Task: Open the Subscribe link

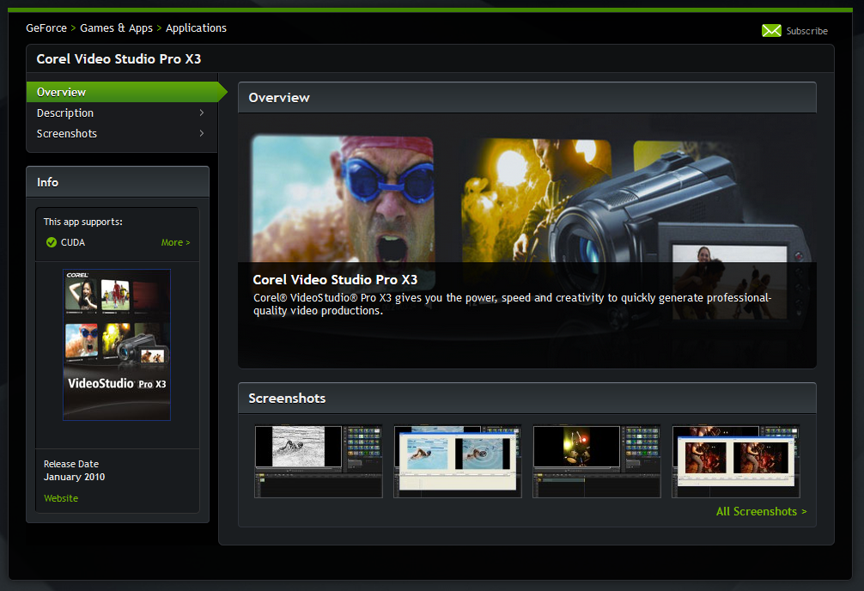Action: click(806, 31)
